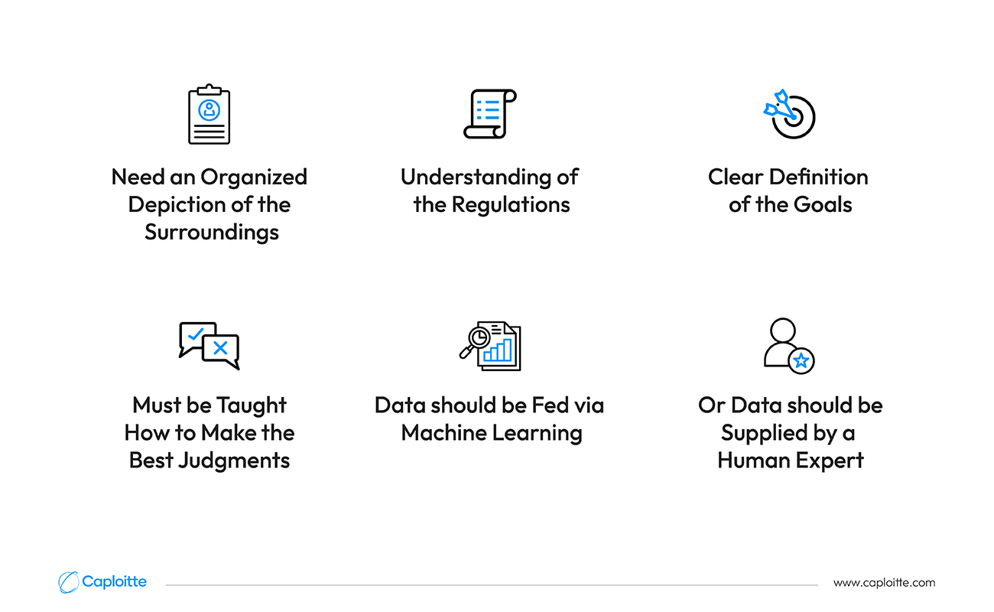Click the bar chart in data report icon
994x612 pixels.
pos(497,350)
